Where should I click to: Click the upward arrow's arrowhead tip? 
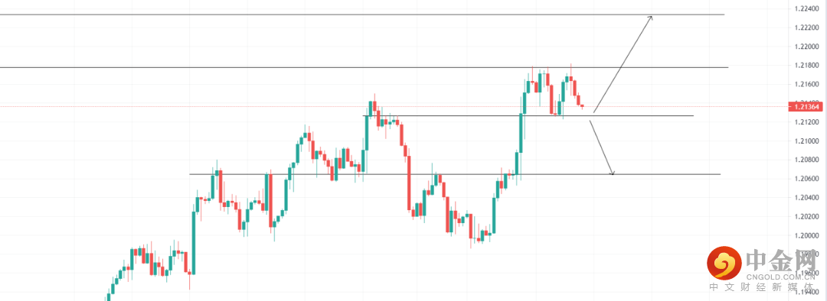pyautogui.click(x=652, y=17)
